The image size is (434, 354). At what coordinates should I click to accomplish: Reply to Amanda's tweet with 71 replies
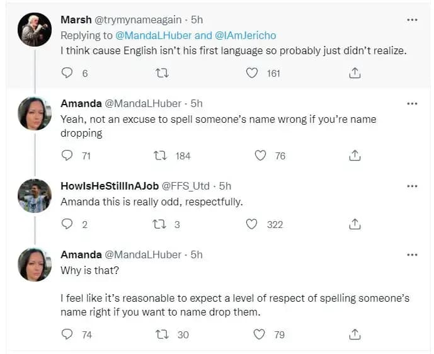coord(67,155)
